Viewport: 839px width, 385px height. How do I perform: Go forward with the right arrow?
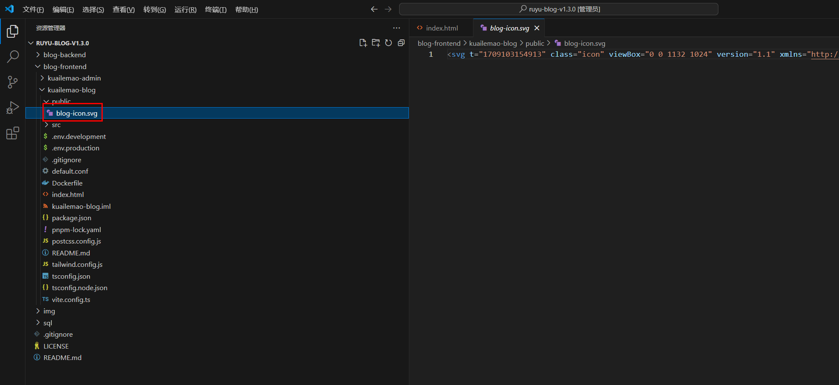(388, 9)
